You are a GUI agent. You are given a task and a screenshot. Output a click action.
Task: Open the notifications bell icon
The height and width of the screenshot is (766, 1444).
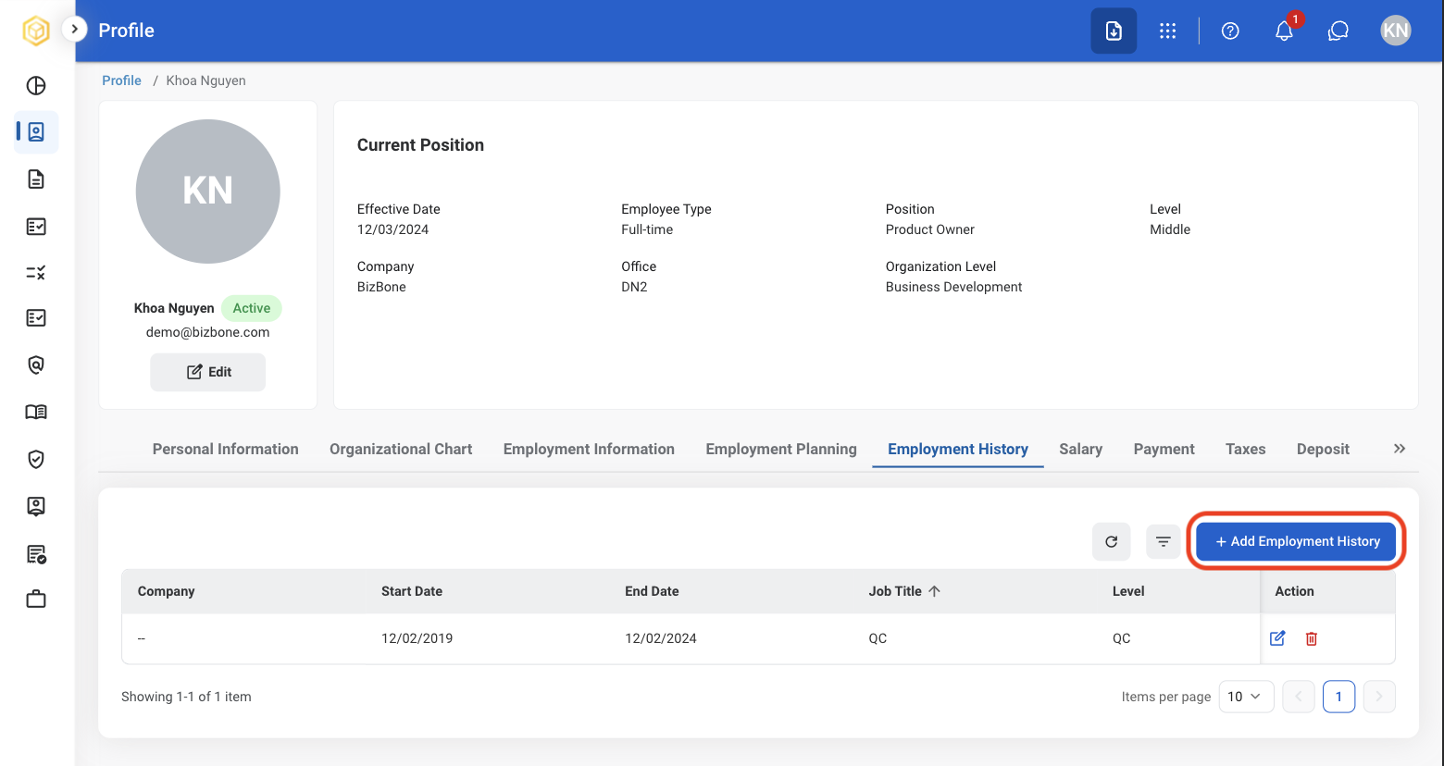[1284, 31]
